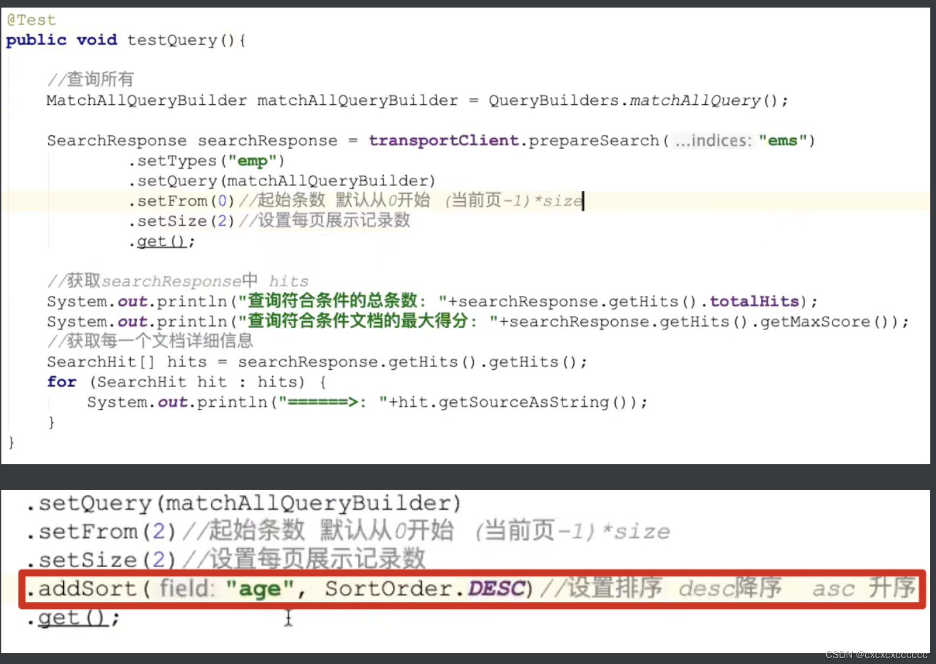Screen dimensions: 936x664
Task: Click SortOrder.DESC constant
Action: (425, 589)
